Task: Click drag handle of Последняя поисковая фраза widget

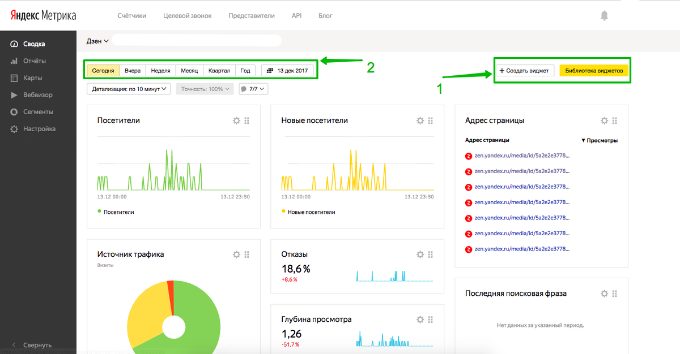Action: (x=615, y=293)
